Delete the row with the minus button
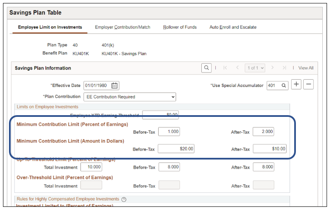Image resolution: width=330 pixels, height=209 pixels. click(x=308, y=84)
